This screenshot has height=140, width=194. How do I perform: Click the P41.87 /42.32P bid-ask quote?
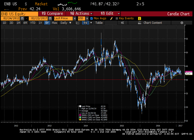[x=105, y=4]
